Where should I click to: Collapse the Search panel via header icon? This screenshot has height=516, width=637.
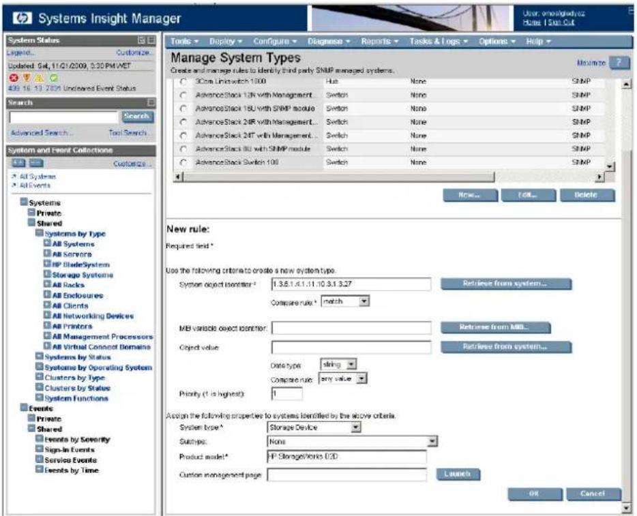151,102
